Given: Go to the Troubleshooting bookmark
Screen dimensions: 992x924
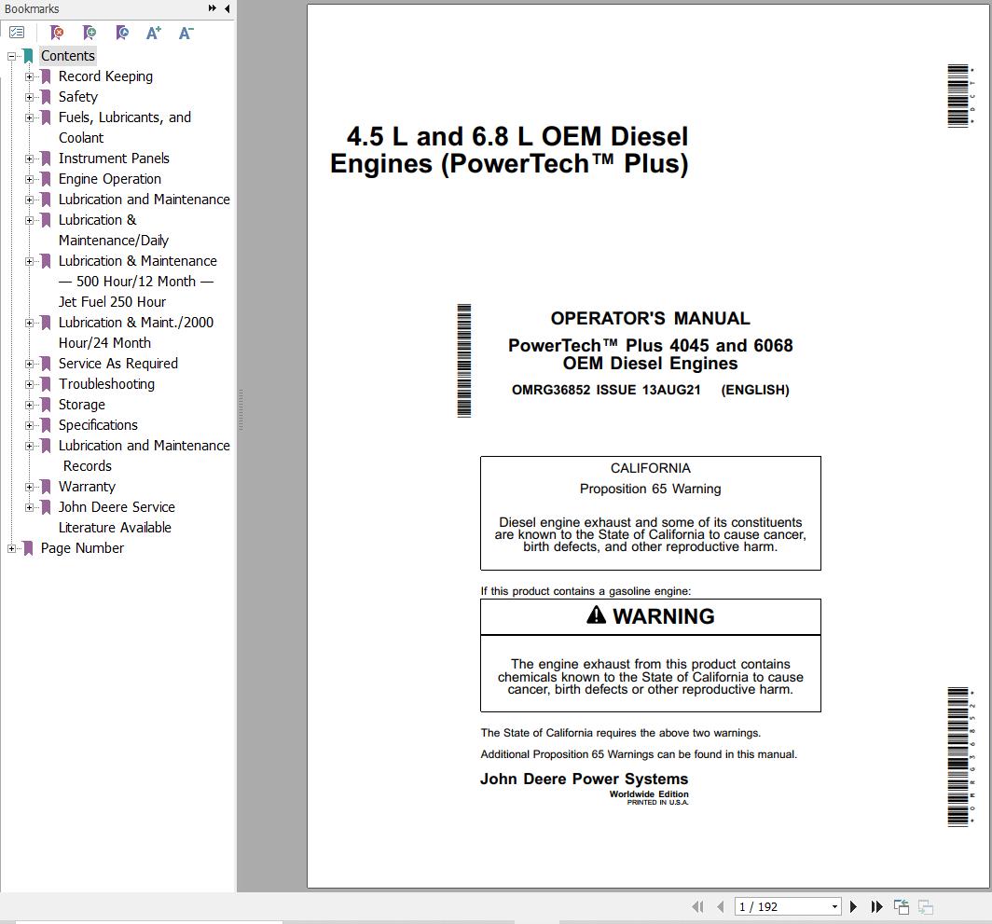Looking at the screenshot, I should [107, 384].
